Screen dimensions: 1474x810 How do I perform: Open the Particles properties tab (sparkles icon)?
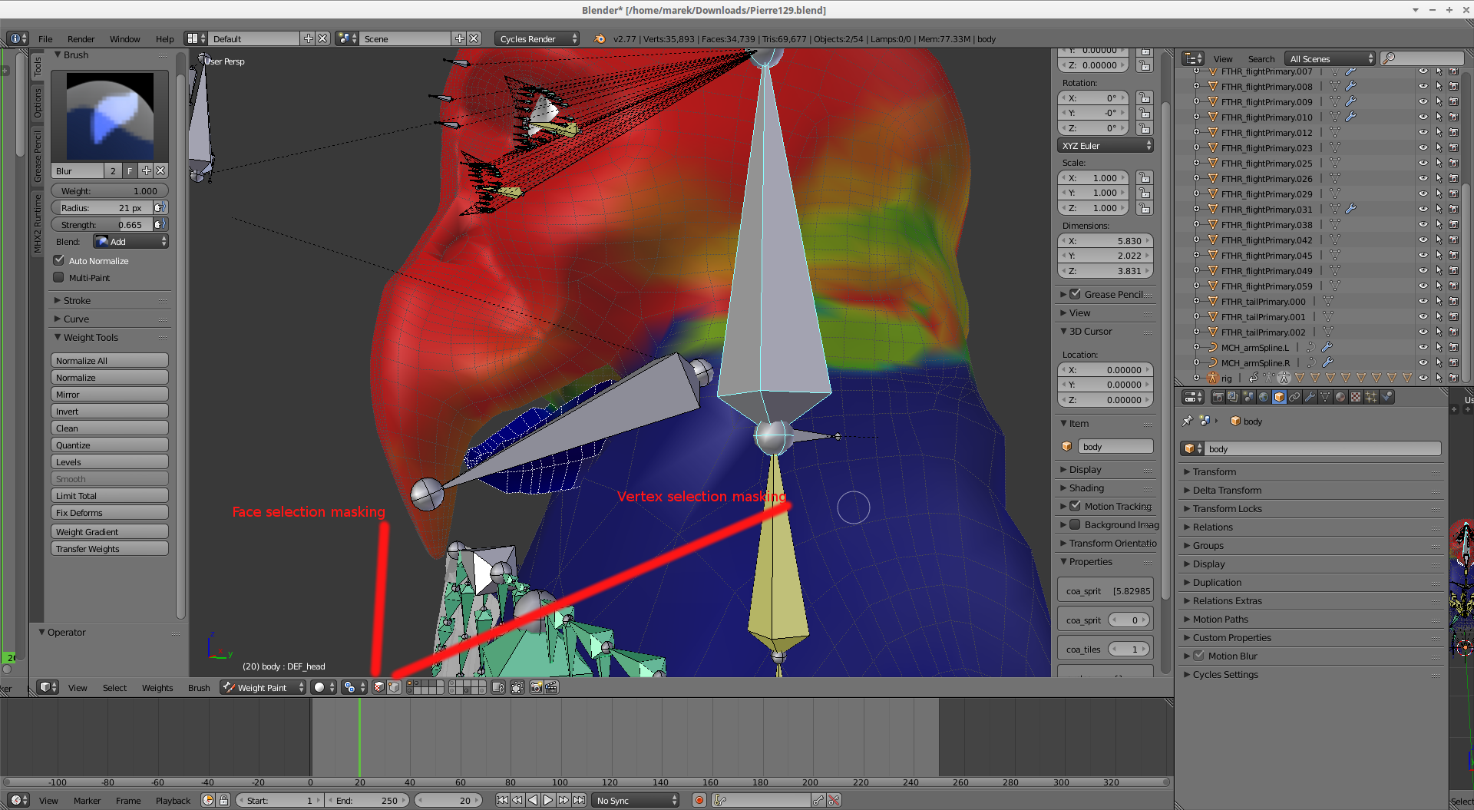[x=1371, y=397]
